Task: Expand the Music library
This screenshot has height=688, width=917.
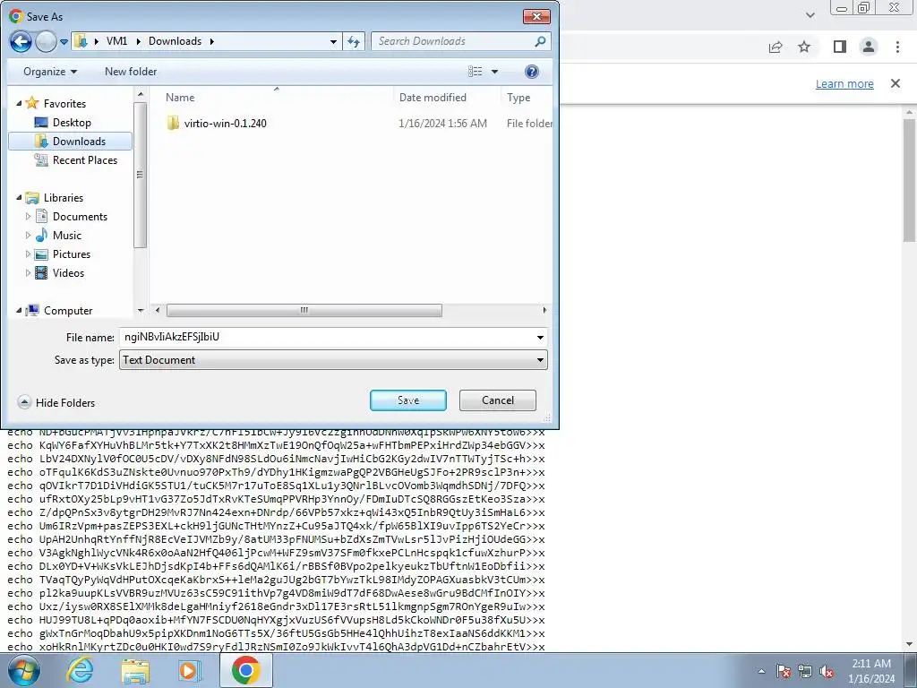Action: (28, 236)
